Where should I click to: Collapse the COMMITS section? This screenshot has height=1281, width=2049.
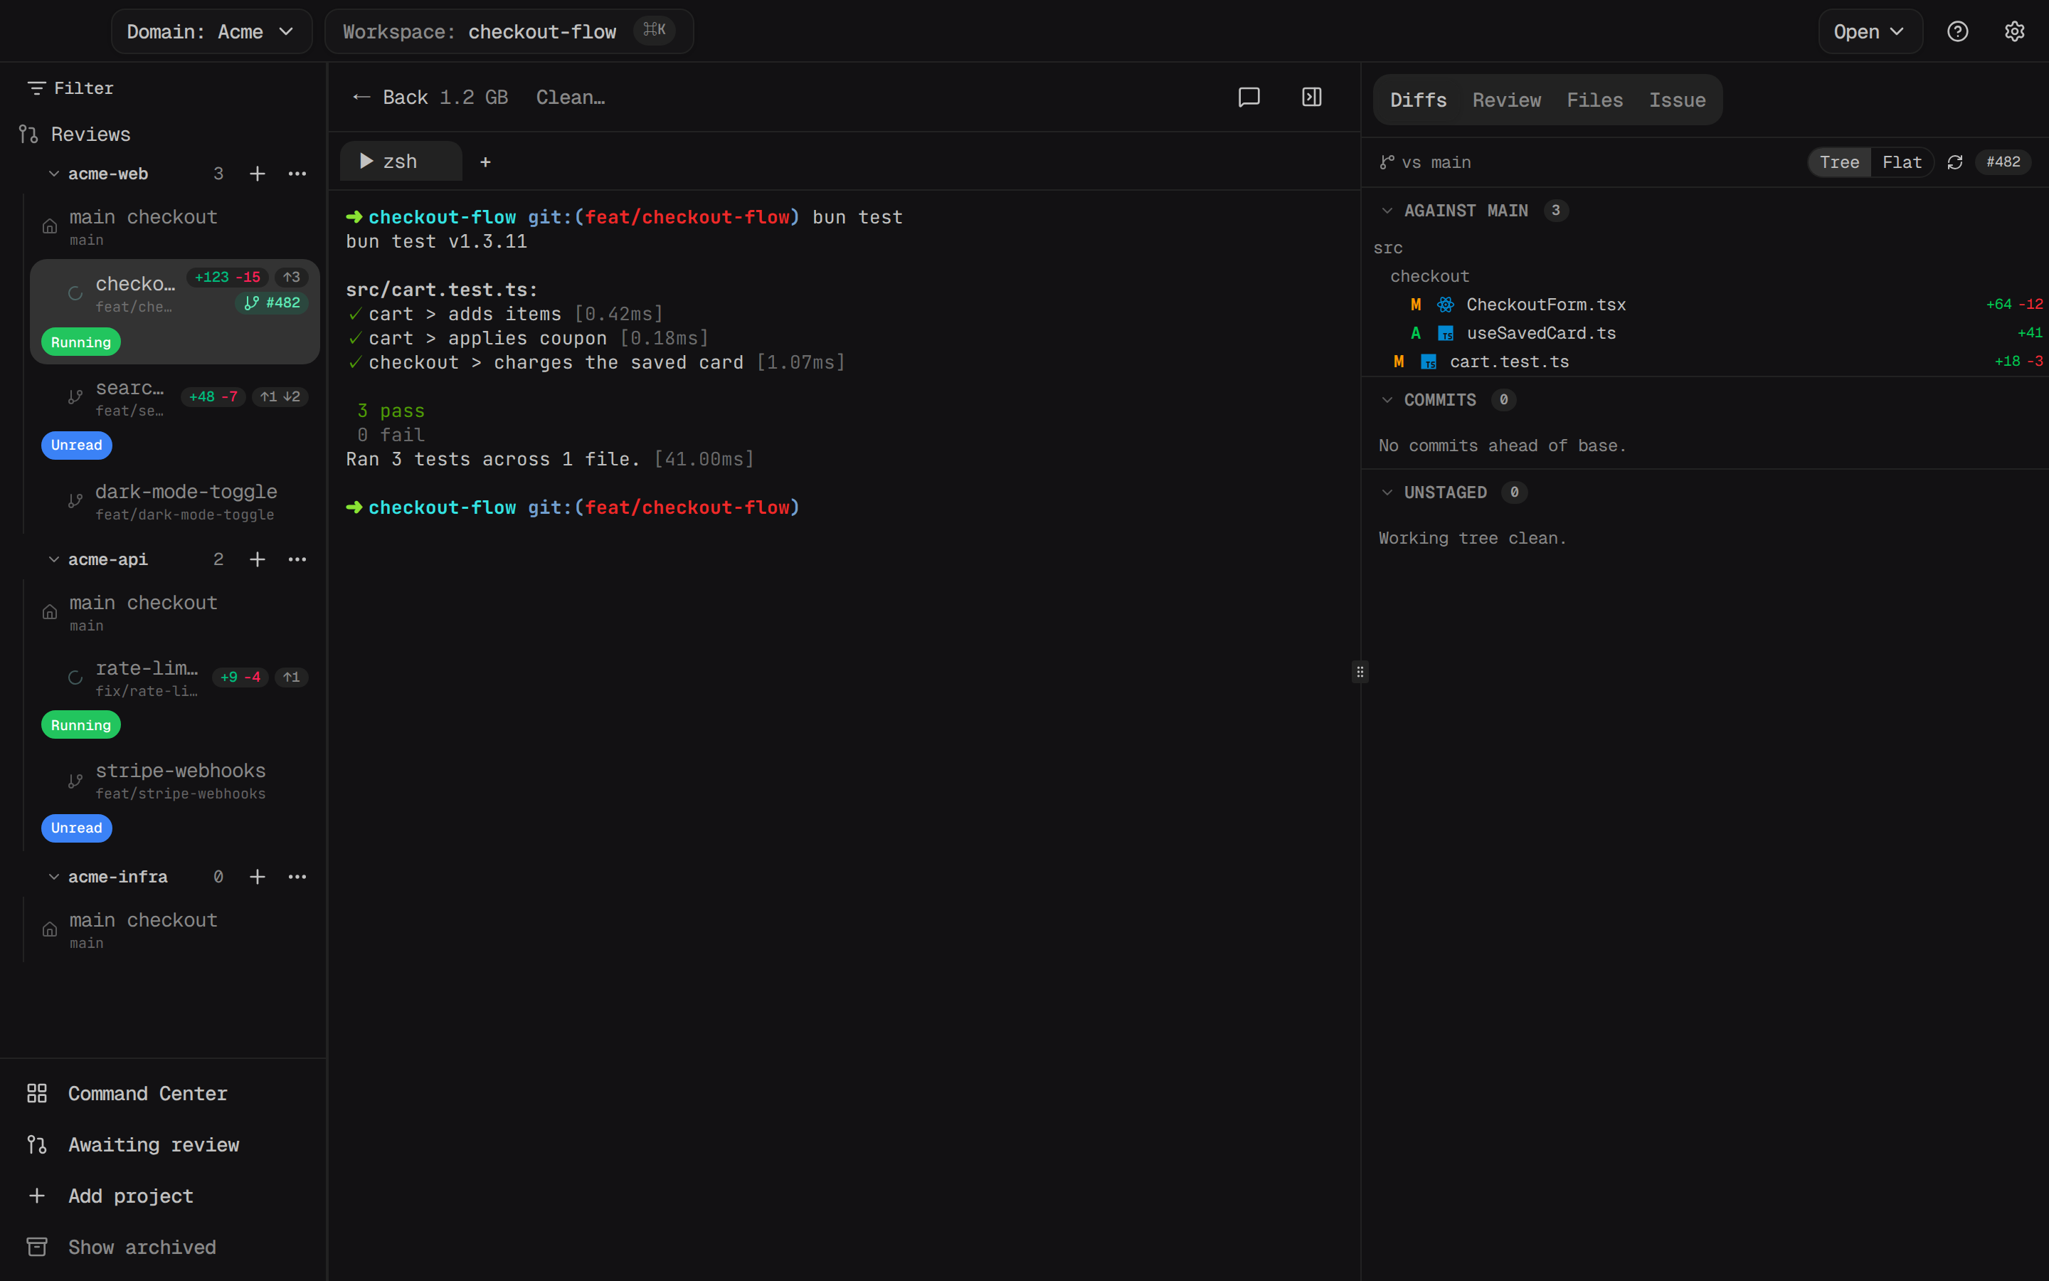(x=1387, y=400)
